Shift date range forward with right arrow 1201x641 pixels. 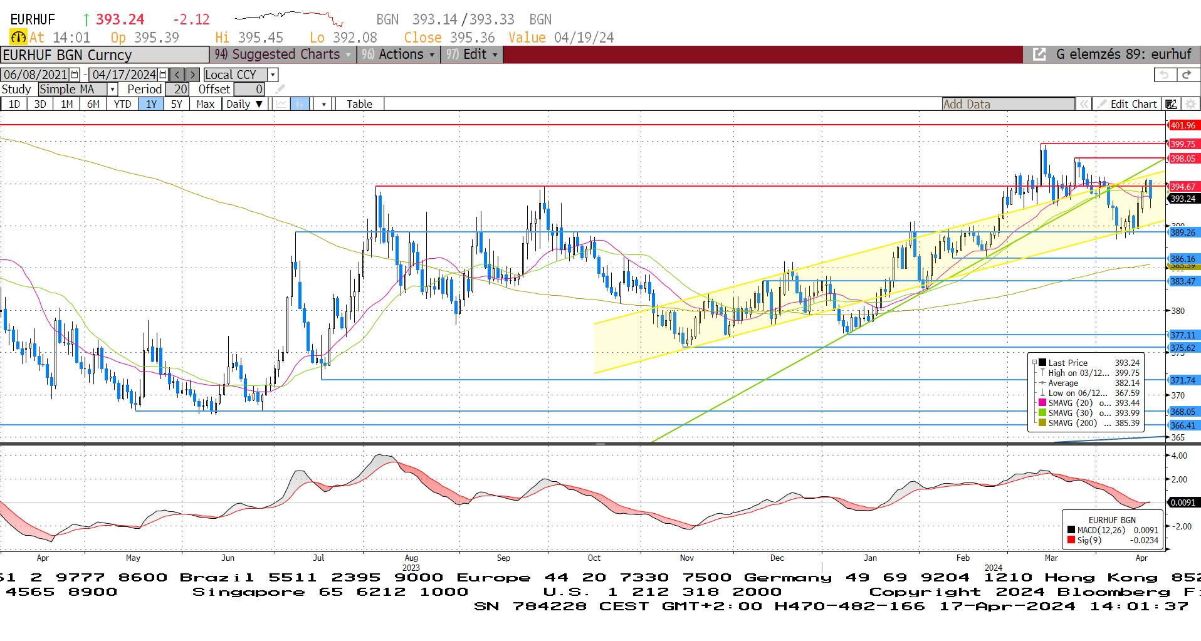pyautogui.click(x=192, y=75)
